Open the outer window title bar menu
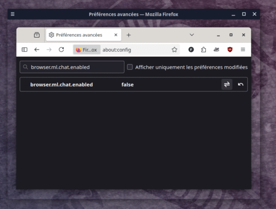 pos(13,14)
